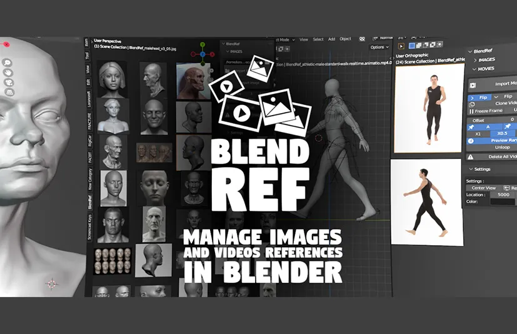Image resolution: width=517 pixels, height=334 pixels.
Task: Toggle the A pin option
Action: pyautogui.click(x=485, y=127)
